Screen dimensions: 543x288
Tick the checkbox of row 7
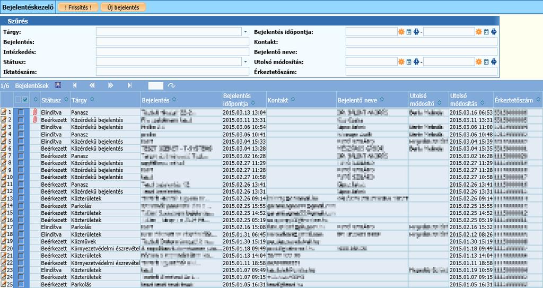click(21, 155)
